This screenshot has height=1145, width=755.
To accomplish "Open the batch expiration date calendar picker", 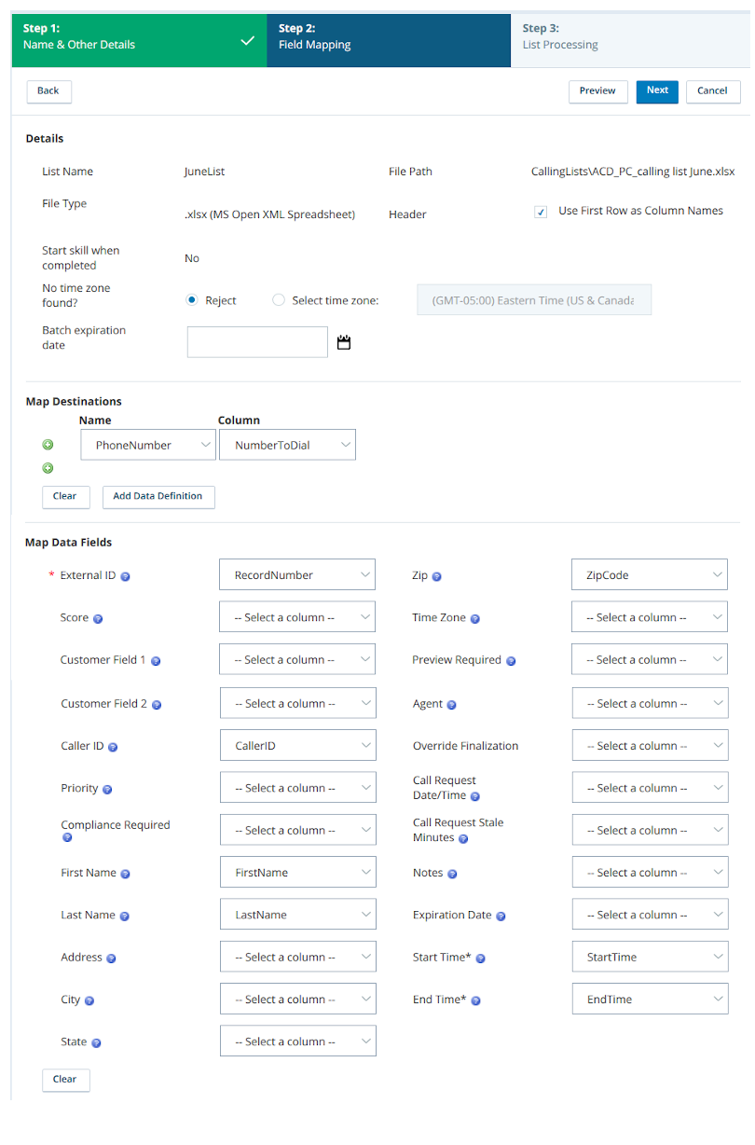I will [x=344, y=343].
